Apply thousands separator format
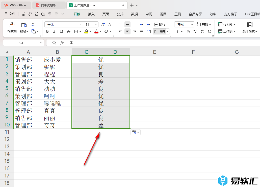Viewport: 260px width, 187px height. [x=195, y=31]
